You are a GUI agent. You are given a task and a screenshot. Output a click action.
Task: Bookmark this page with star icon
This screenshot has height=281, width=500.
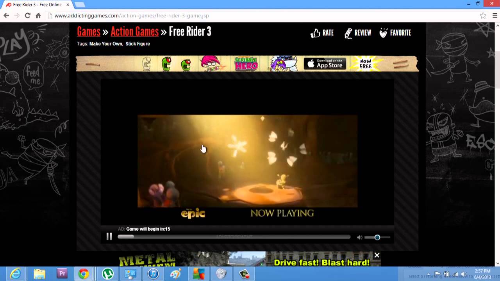pos(483,16)
